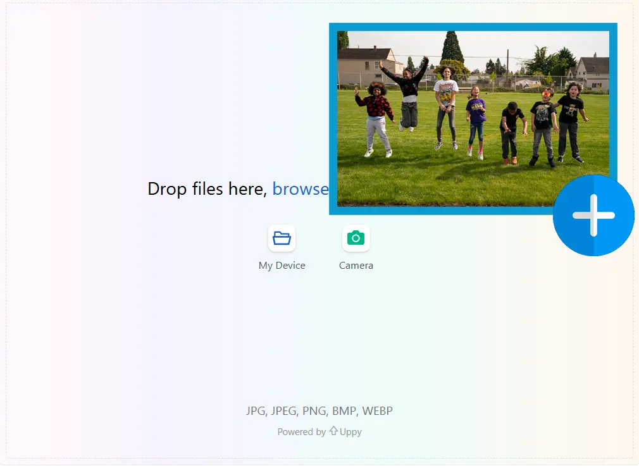639x468 pixels.
Task: Click the Camera tile to take a picture
Action: coord(356,247)
